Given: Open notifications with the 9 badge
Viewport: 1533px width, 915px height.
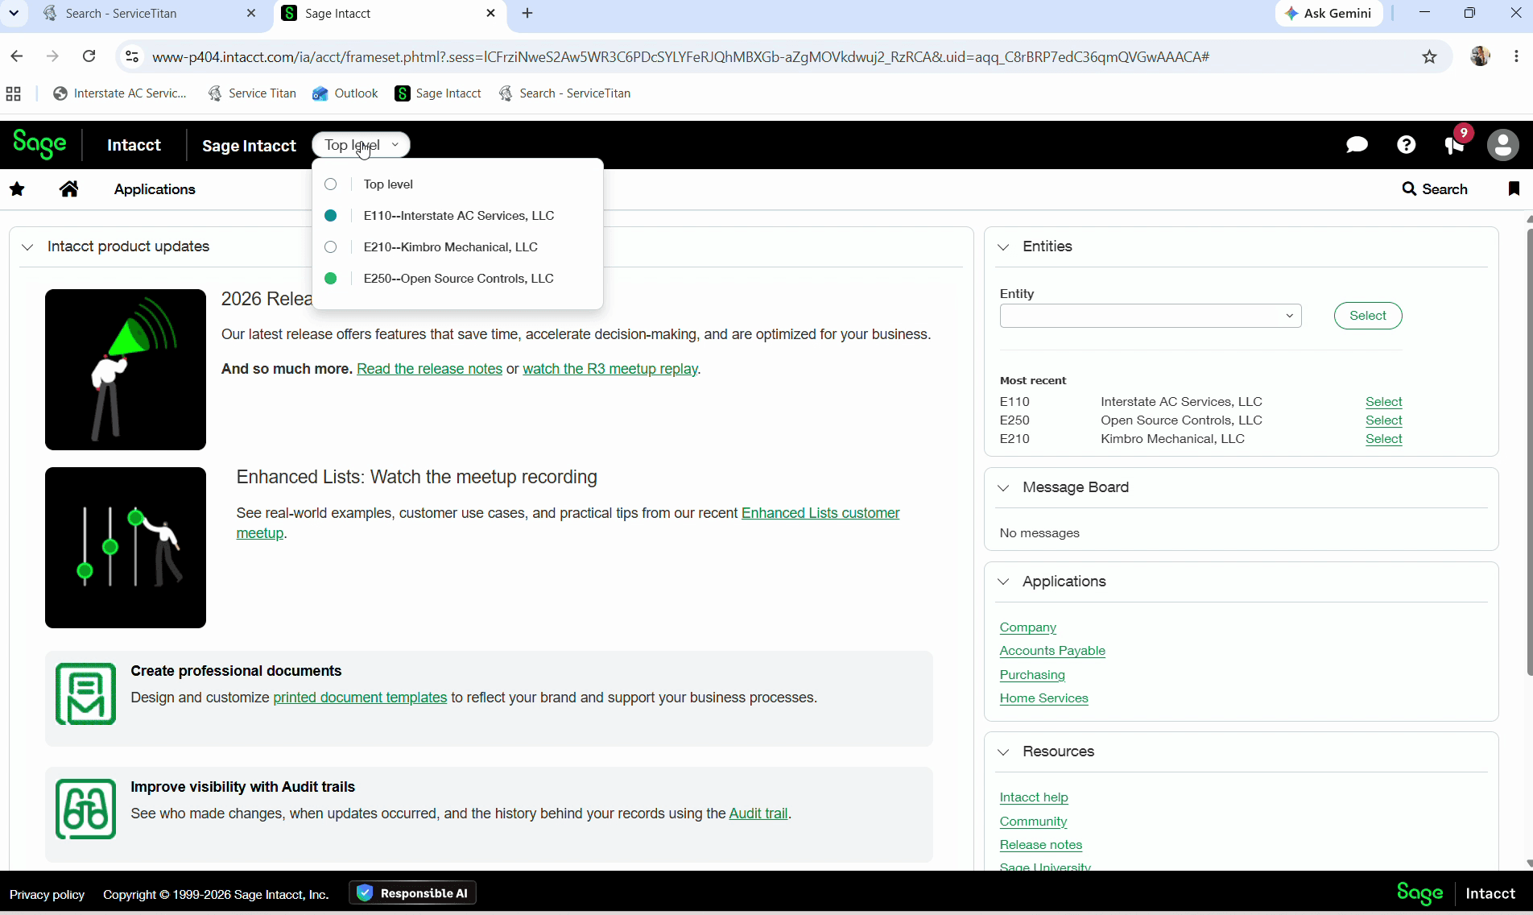Looking at the screenshot, I should point(1455,144).
